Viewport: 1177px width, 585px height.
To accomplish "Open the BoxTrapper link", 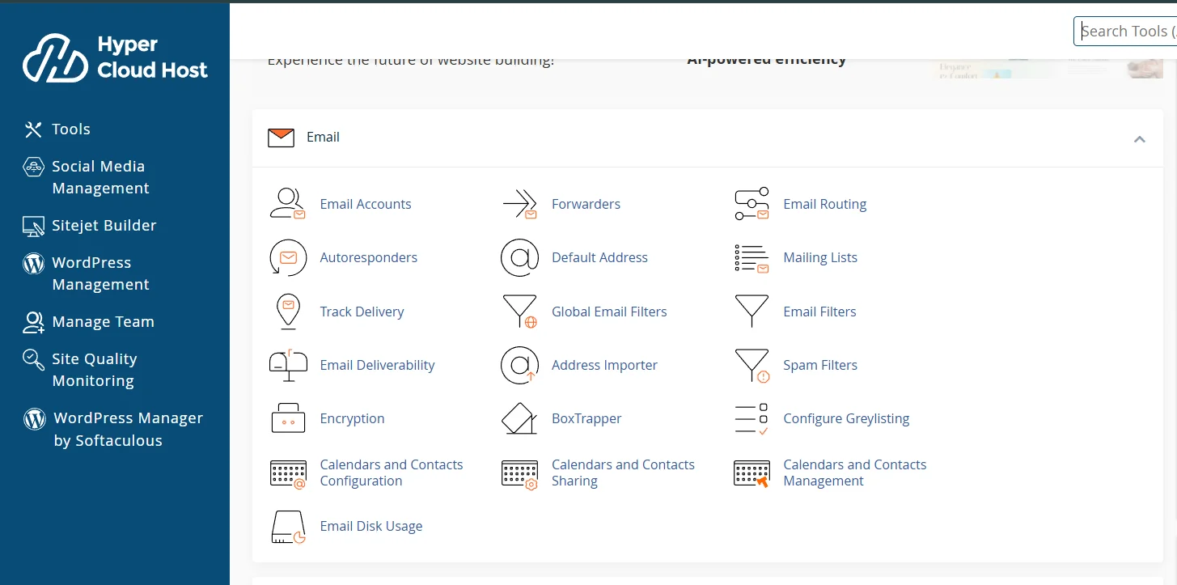I will pyautogui.click(x=586, y=418).
